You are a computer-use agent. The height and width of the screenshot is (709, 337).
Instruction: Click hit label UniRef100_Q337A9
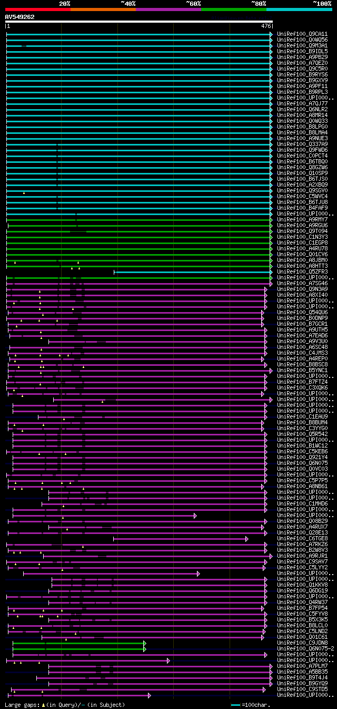[x=302, y=144]
